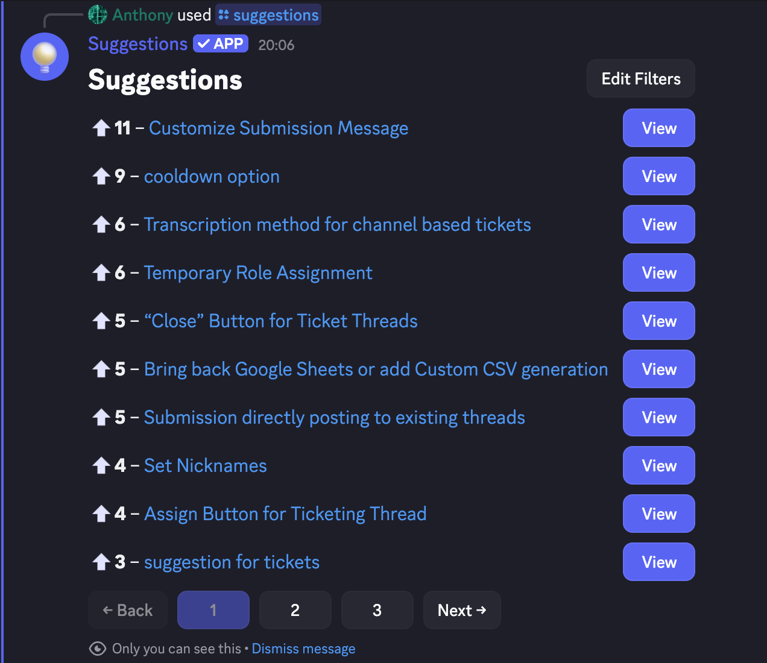Click the Suggestions app name in header

coord(137,44)
